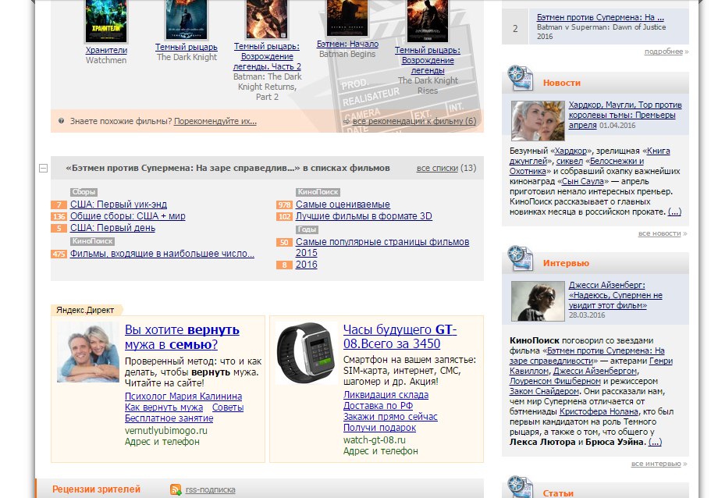Click the RSS feed icon near Рецензии зрителей

(x=176, y=489)
